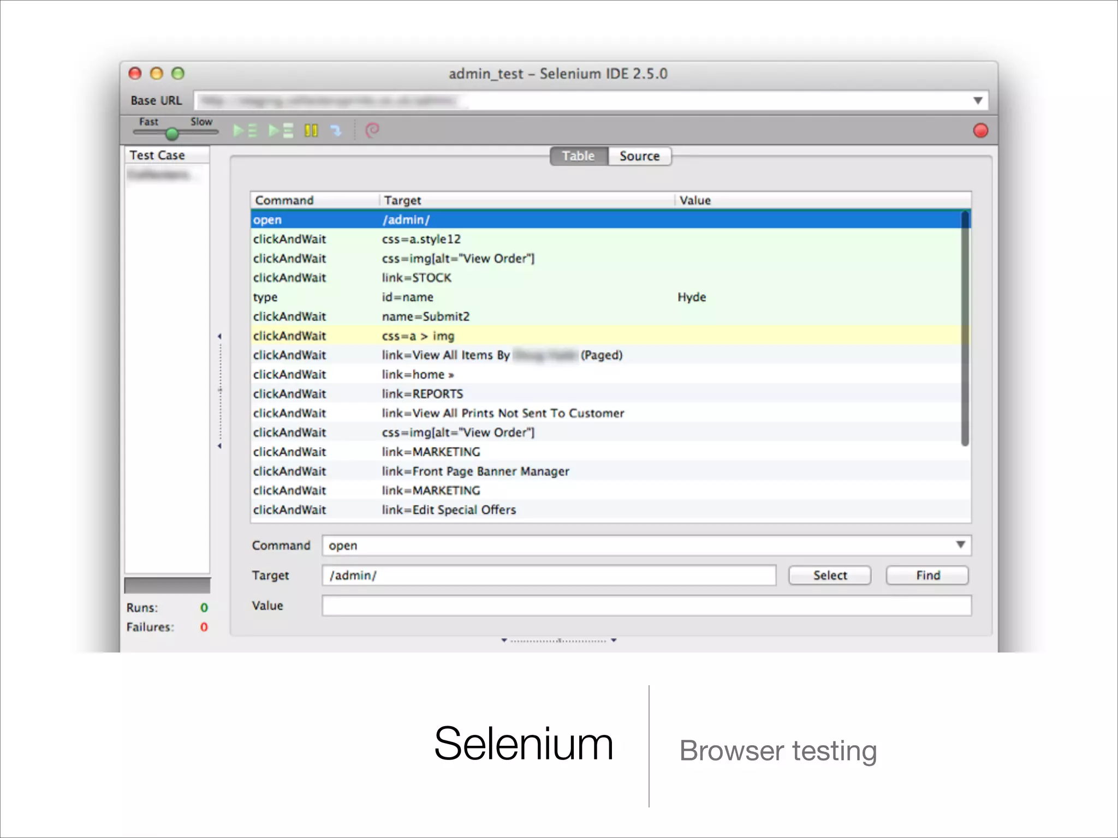Click the upper collapse arrow beside Test Case pane
Viewport: 1118px width, 838px height.
[220, 337]
